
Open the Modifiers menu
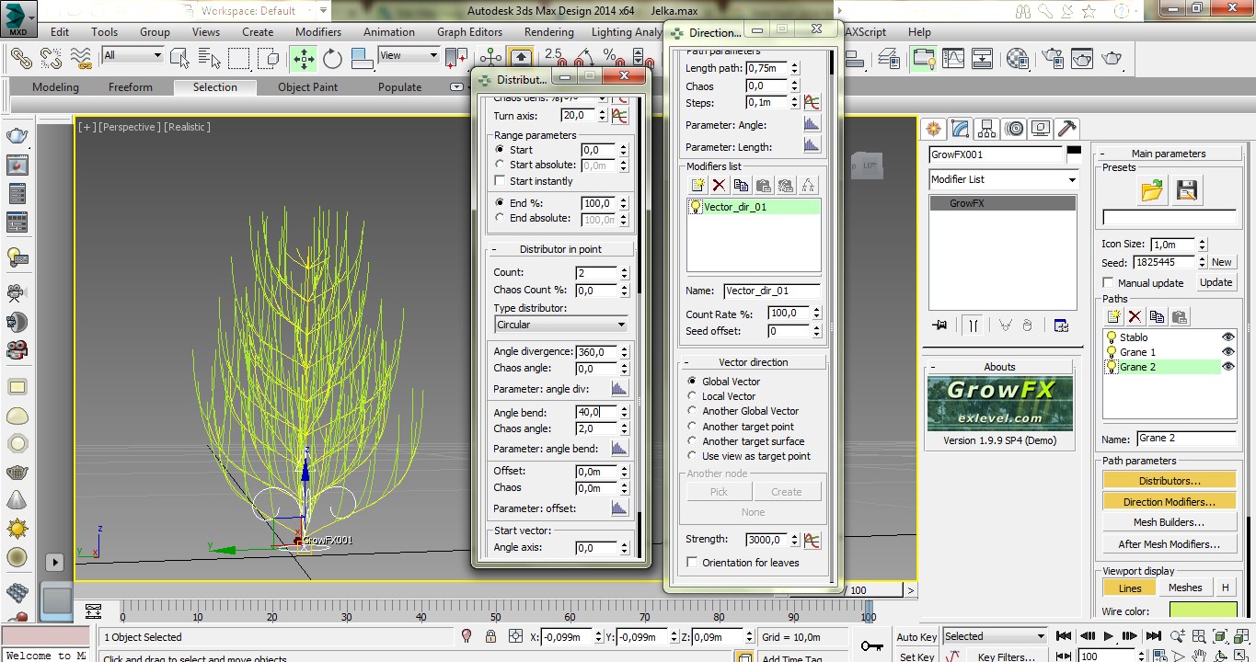point(318,31)
